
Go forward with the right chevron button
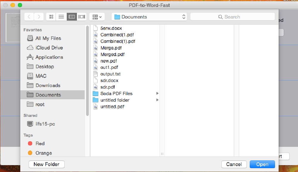pos(39,17)
